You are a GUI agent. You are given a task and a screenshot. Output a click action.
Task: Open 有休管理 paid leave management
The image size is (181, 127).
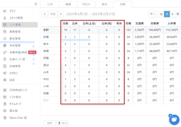[x=15, y=45]
